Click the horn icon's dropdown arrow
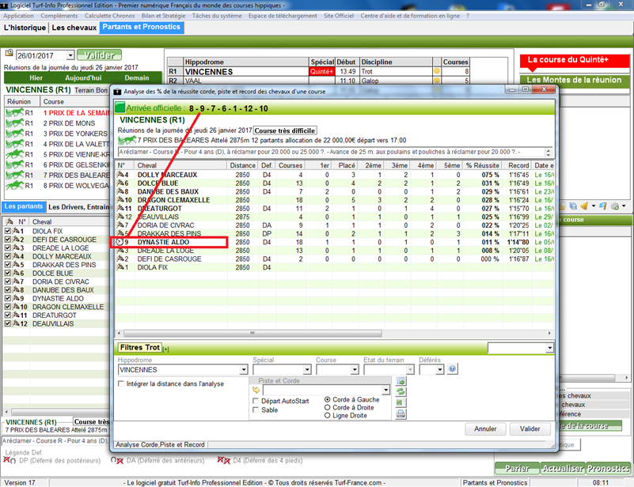 [594, 206]
